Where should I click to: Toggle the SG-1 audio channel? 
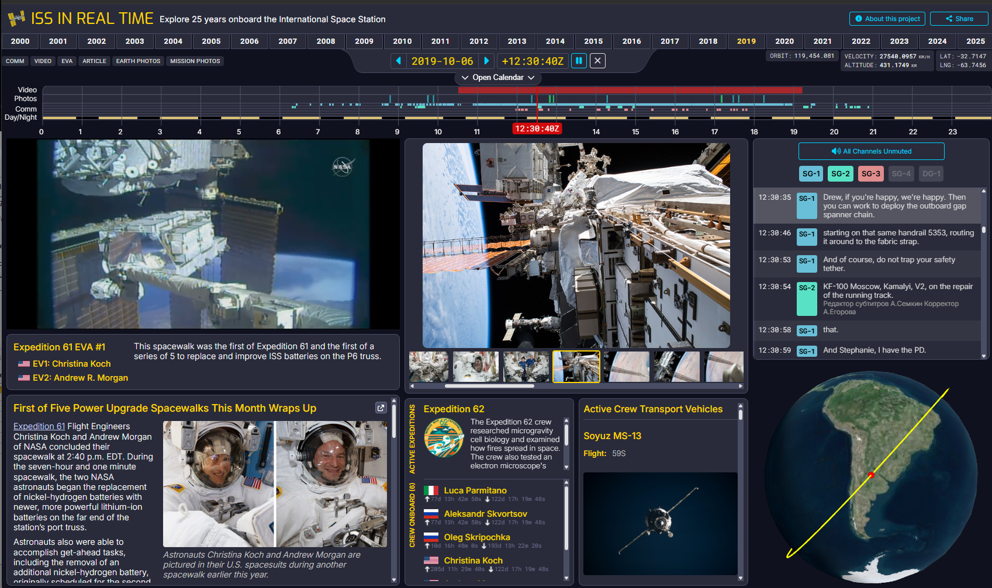(811, 173)
